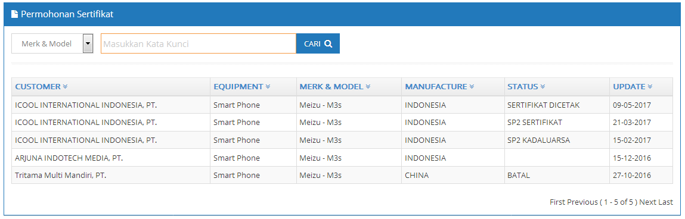Screen dimensions: 685x219
Task: Click sort chevron icon next to EQUIPMENT
Action: click(268, 86)
